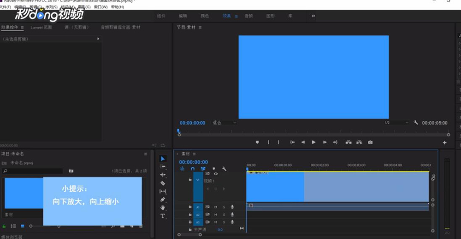Select the Pen tool
Viewport: 461px width, 239px height.
[163, 199]
